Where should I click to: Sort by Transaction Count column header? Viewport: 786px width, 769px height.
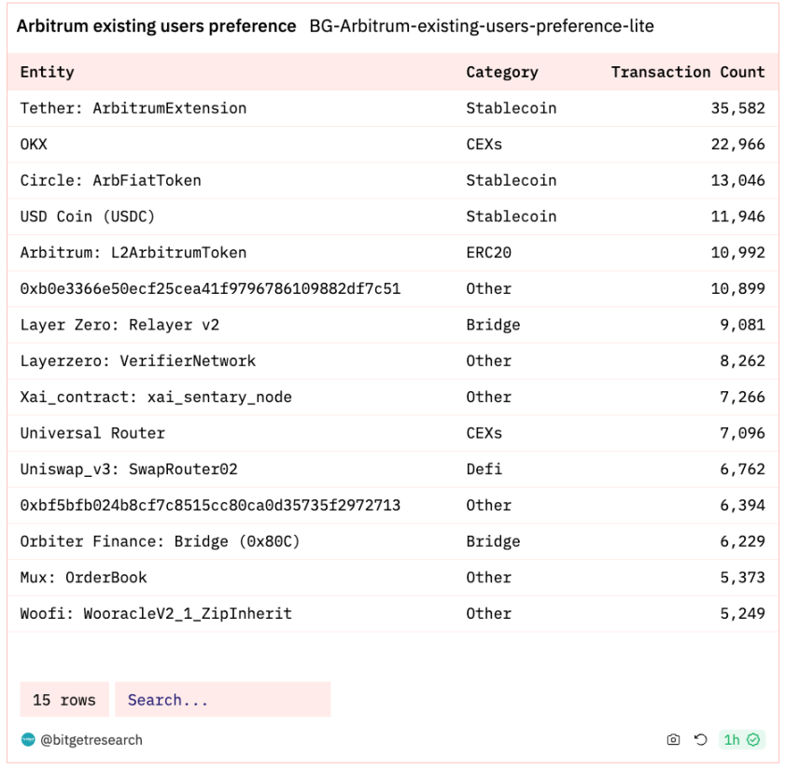coord(688,72)
